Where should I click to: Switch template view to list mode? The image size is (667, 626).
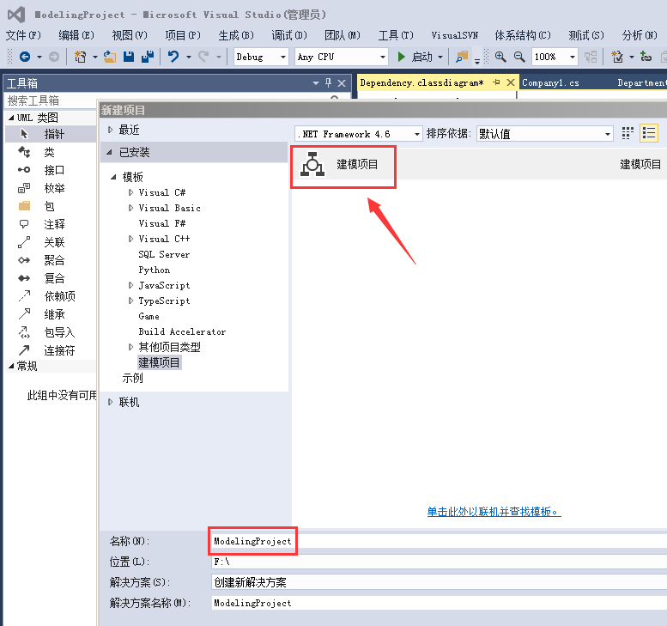tap(649, 134)
